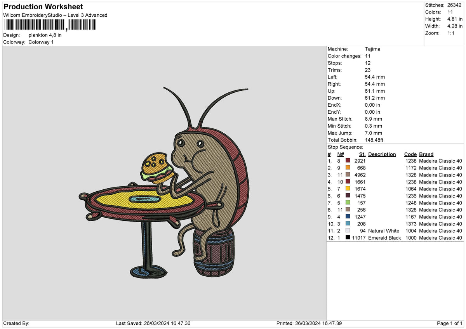
Task: Select the Emerald Black color swatch
Action: click(348, 237)
